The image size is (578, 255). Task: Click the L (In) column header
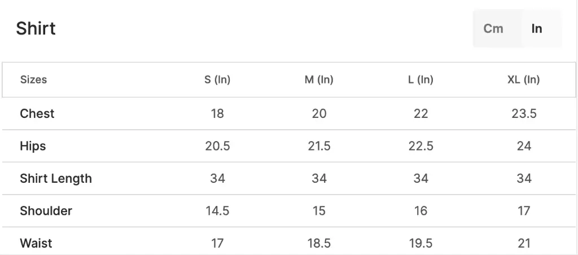click(x=421, y=80)
